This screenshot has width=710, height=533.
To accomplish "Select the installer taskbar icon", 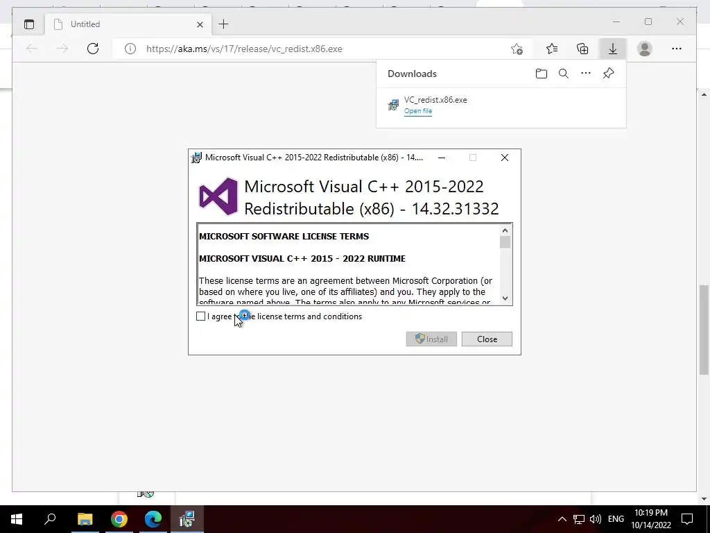I will (x=187, y=519).
